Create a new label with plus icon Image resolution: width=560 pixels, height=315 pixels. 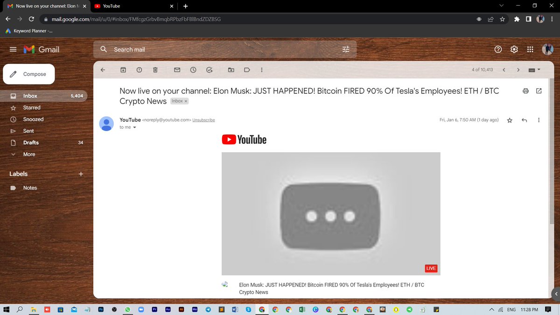81,174
